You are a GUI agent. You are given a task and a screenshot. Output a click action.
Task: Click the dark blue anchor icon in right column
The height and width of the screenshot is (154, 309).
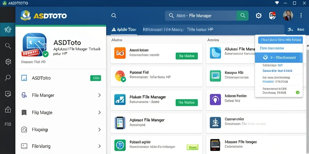click(x=215, y=123)
